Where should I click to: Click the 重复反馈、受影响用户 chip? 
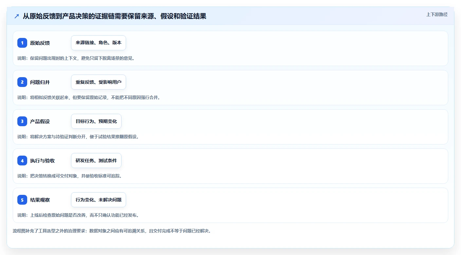tap(99, 82)
